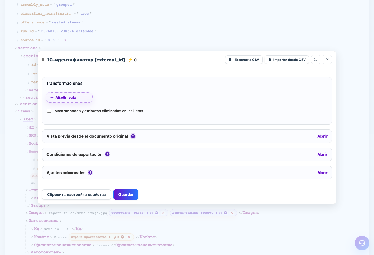Click the offers_mode nested_always attribute

click(50, 22)
